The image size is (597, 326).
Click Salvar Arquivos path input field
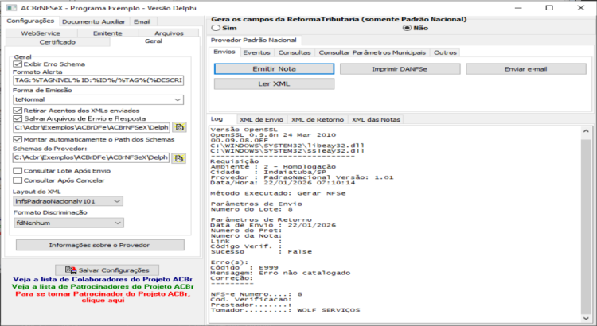(x=92, y=127)
